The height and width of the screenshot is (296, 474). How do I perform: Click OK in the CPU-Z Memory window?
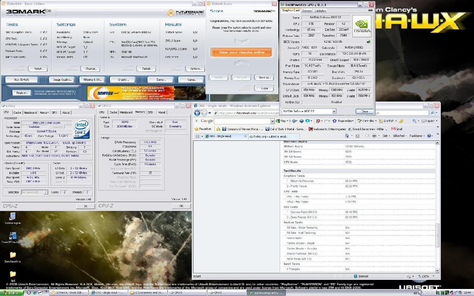pyautogui.click(x=181, y=206)
